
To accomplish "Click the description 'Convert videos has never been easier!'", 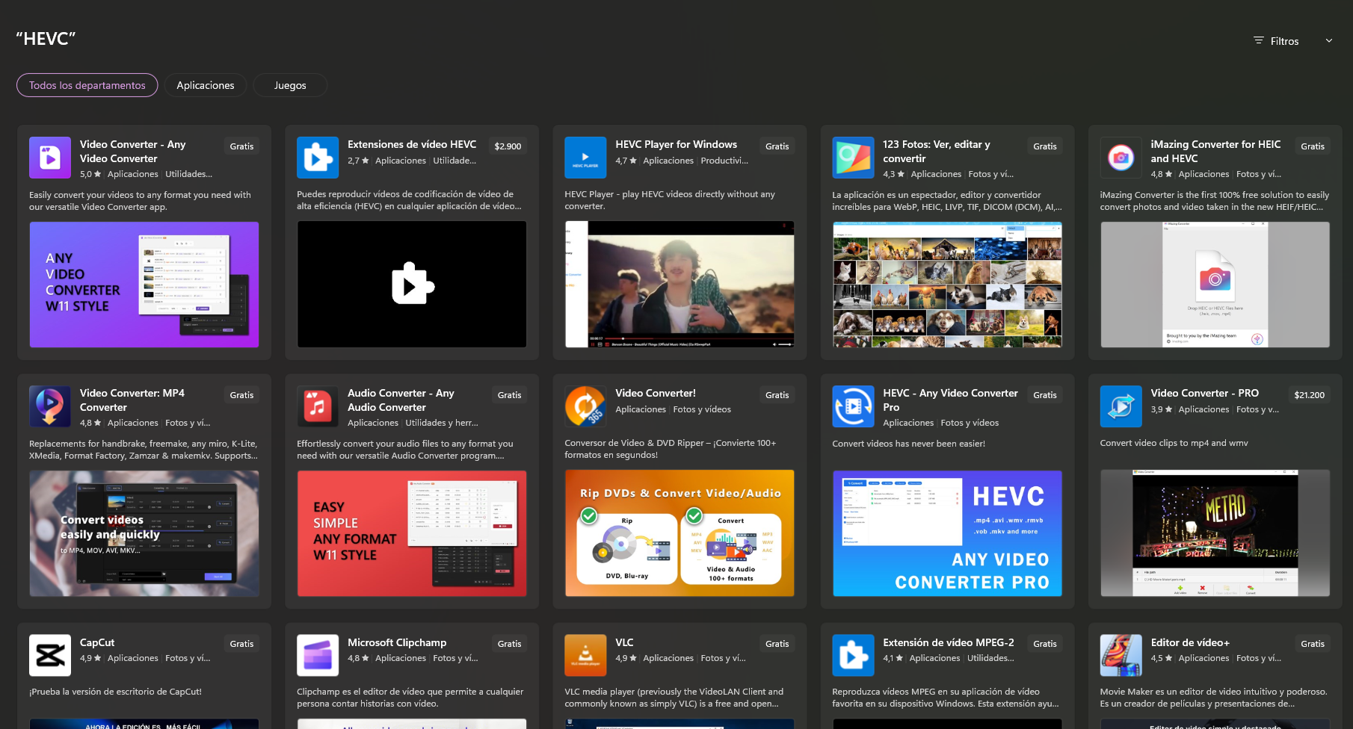I will pyautogui.click(x=908, y=443).
